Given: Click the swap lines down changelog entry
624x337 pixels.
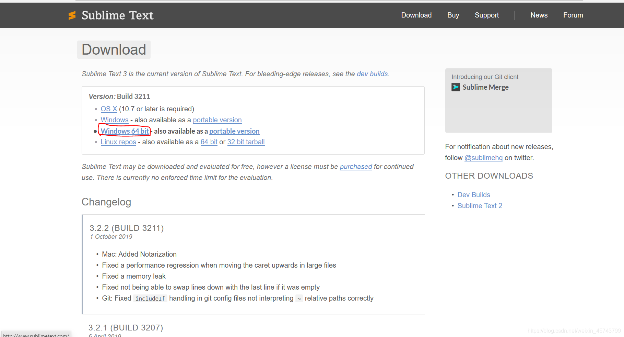Looking at the screenshot, I should click(x=211, y=287).
